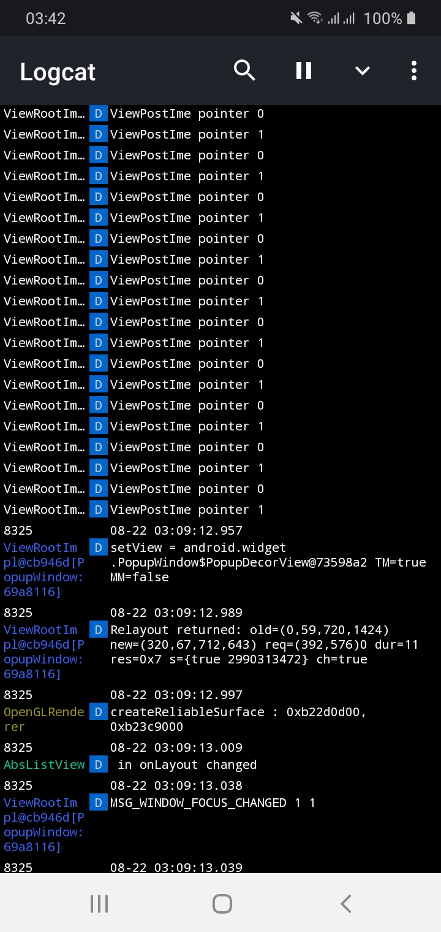Viewport: 441px width, 932px height.
Task: Open the dropdown beside the pause button
Action: point(362,71)
